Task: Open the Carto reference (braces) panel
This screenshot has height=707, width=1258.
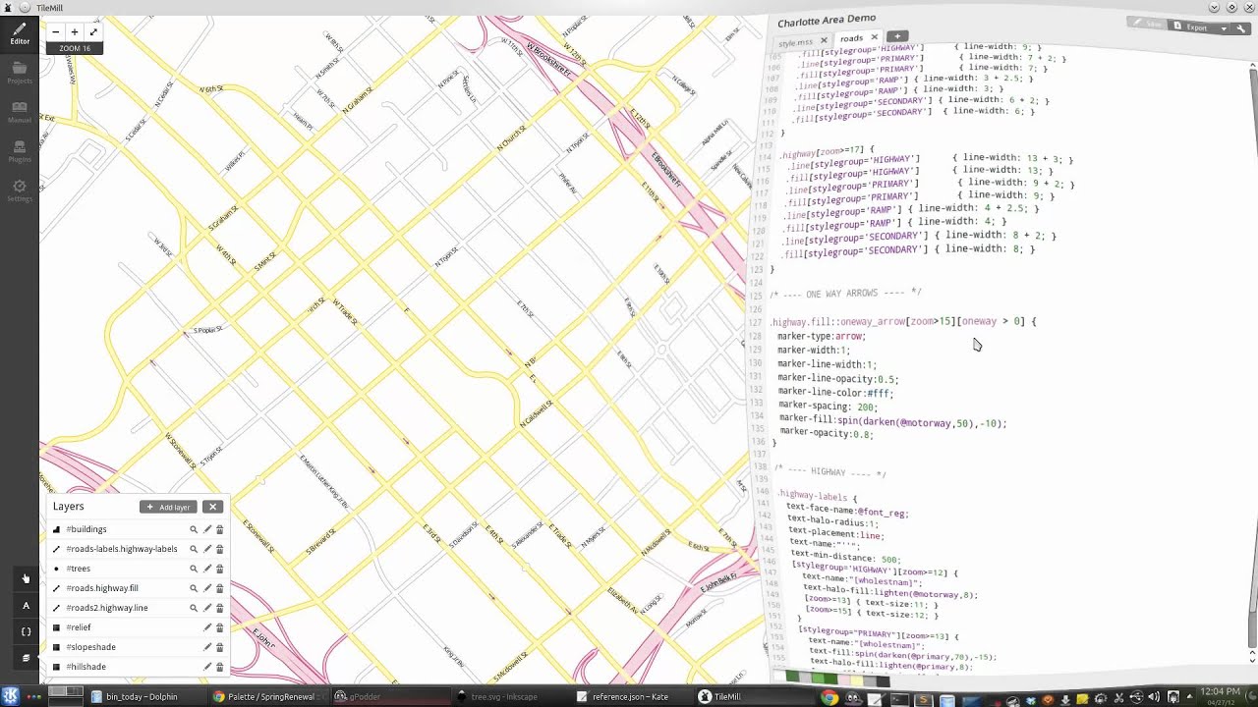Action: (27, 631)
